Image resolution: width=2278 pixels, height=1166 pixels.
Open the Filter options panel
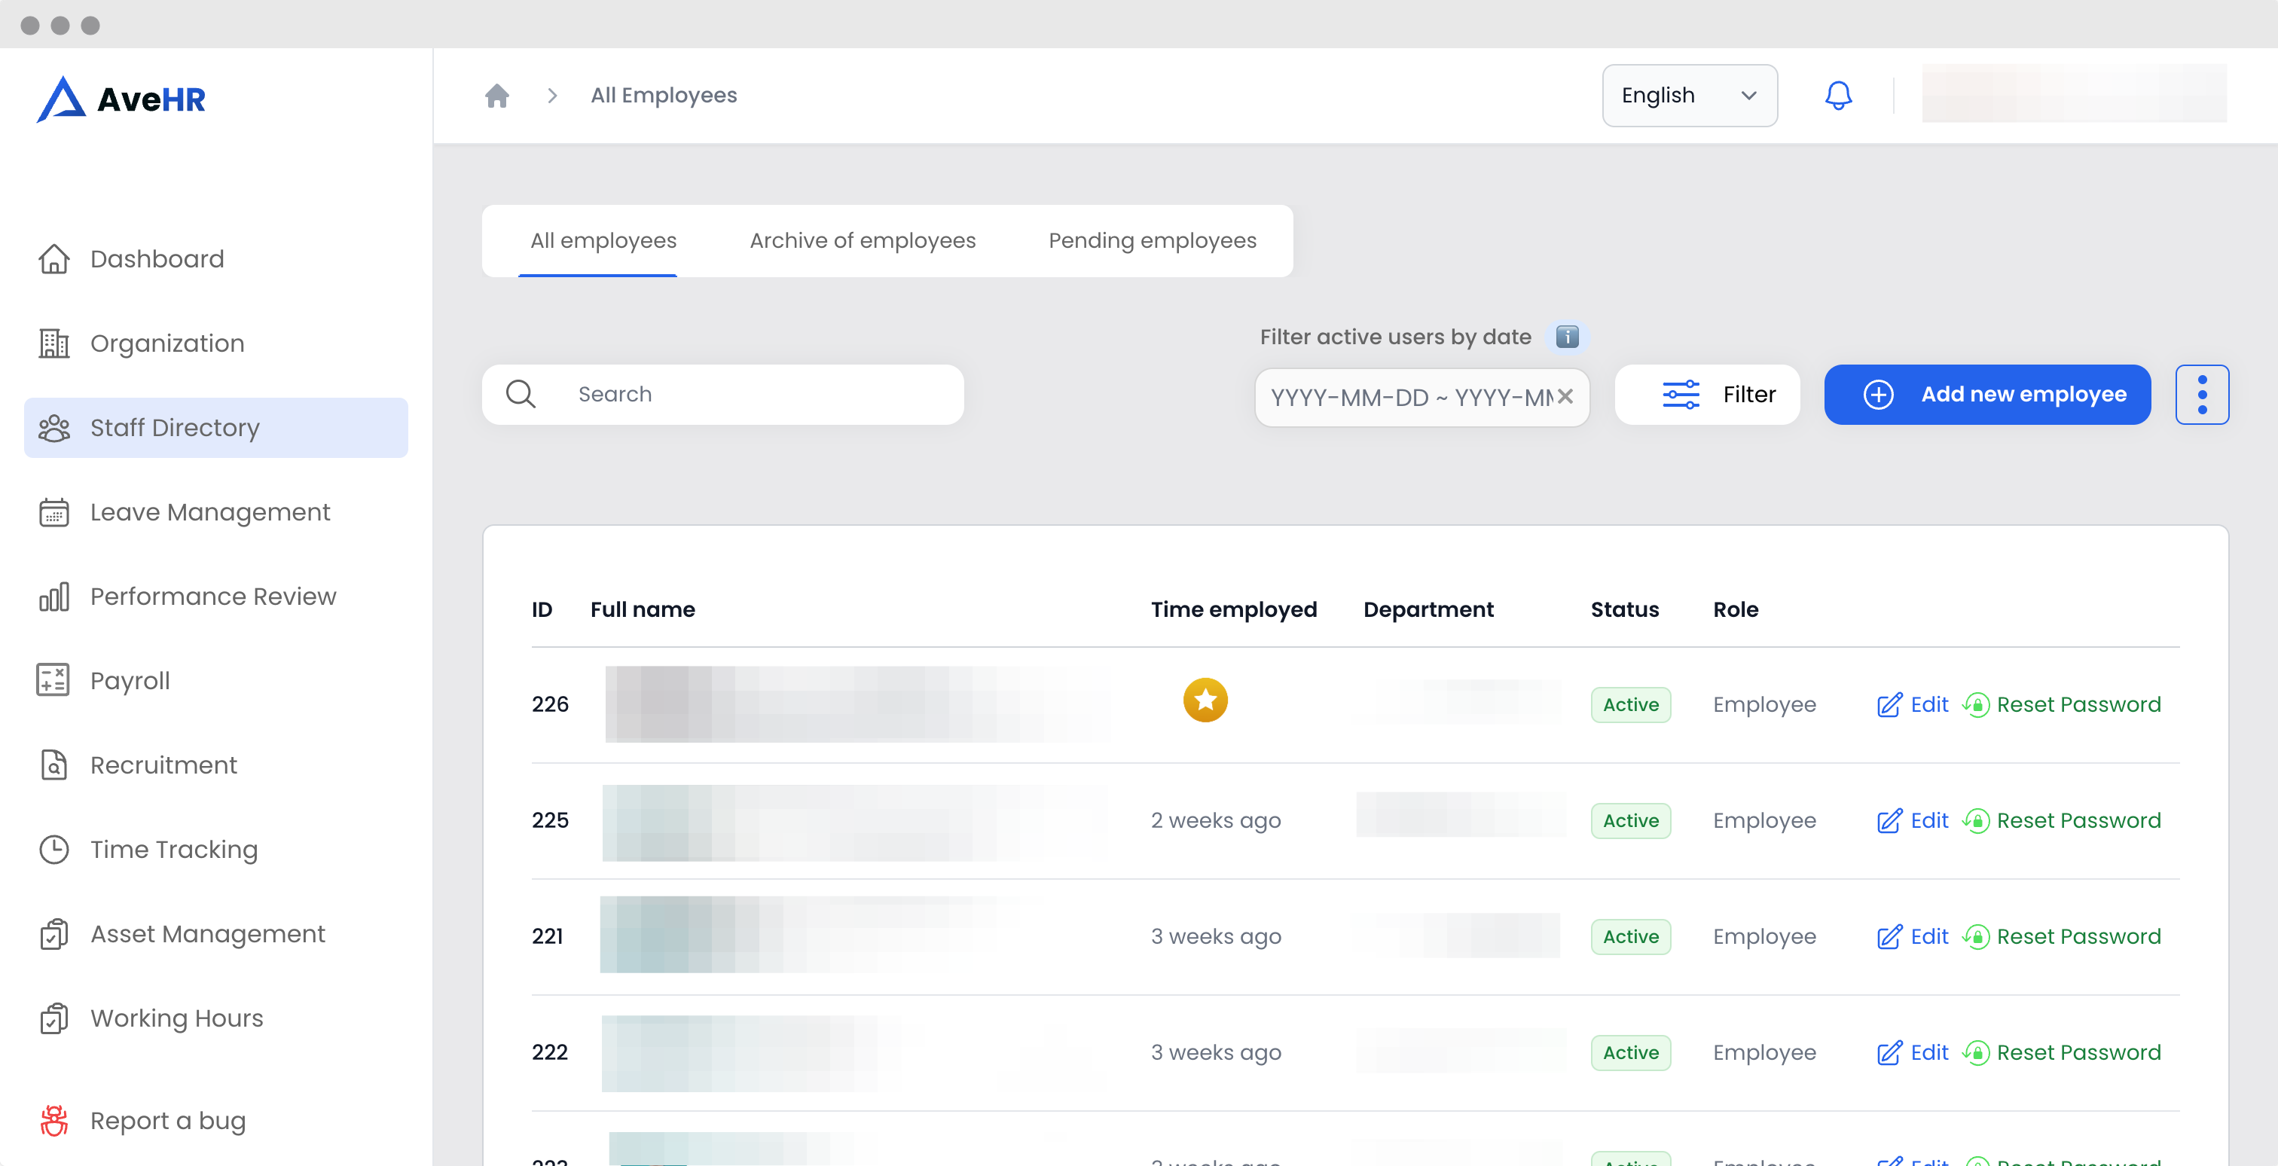pyautogui.click(x=1707, y=394)
